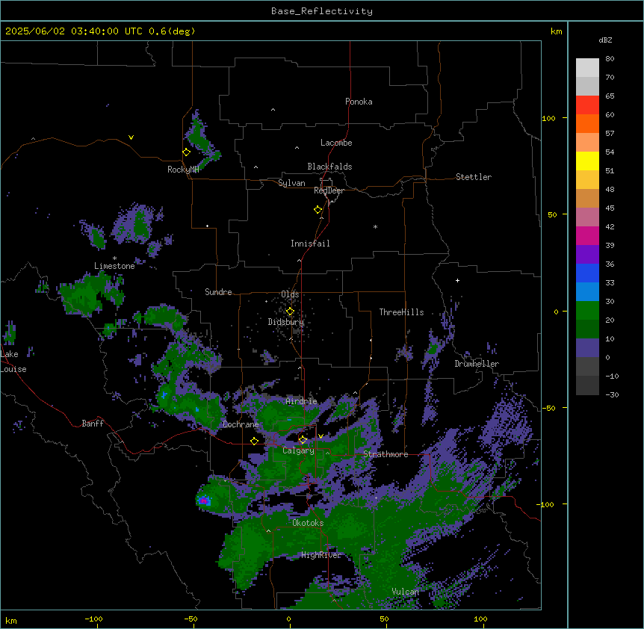
Task: Click the Stettler label
Action: pyautogui.click(x=474, y=177)
